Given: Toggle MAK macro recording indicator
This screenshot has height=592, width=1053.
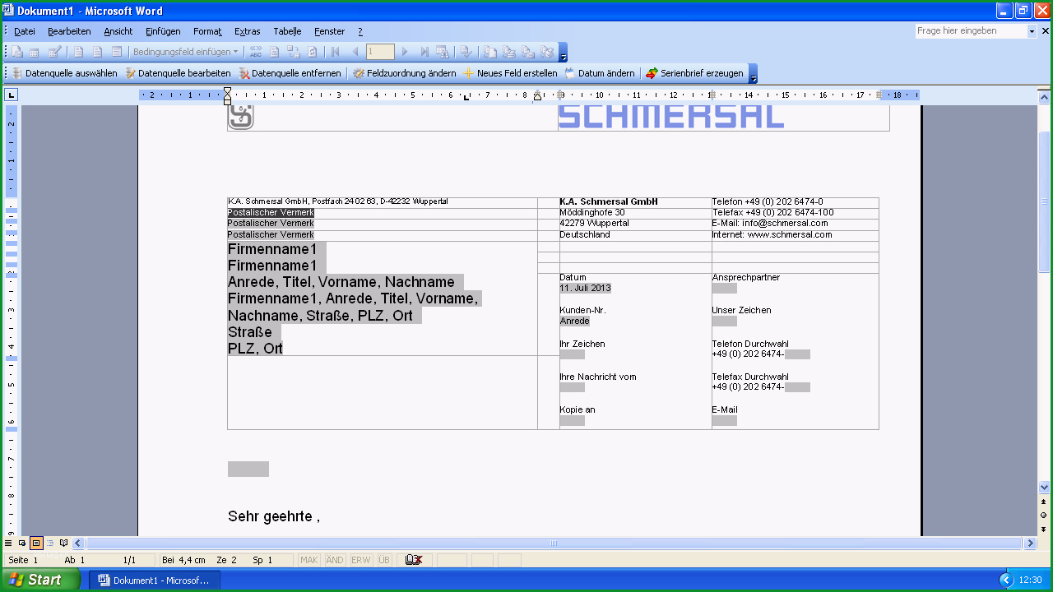Looking at the screenshot, I should 308,560.
